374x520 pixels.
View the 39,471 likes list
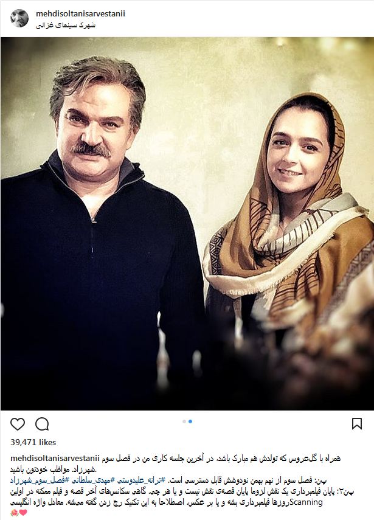[33, 442]
